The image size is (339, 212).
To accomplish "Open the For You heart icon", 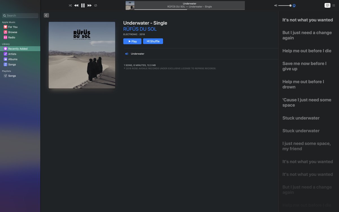I will [5, 27].
